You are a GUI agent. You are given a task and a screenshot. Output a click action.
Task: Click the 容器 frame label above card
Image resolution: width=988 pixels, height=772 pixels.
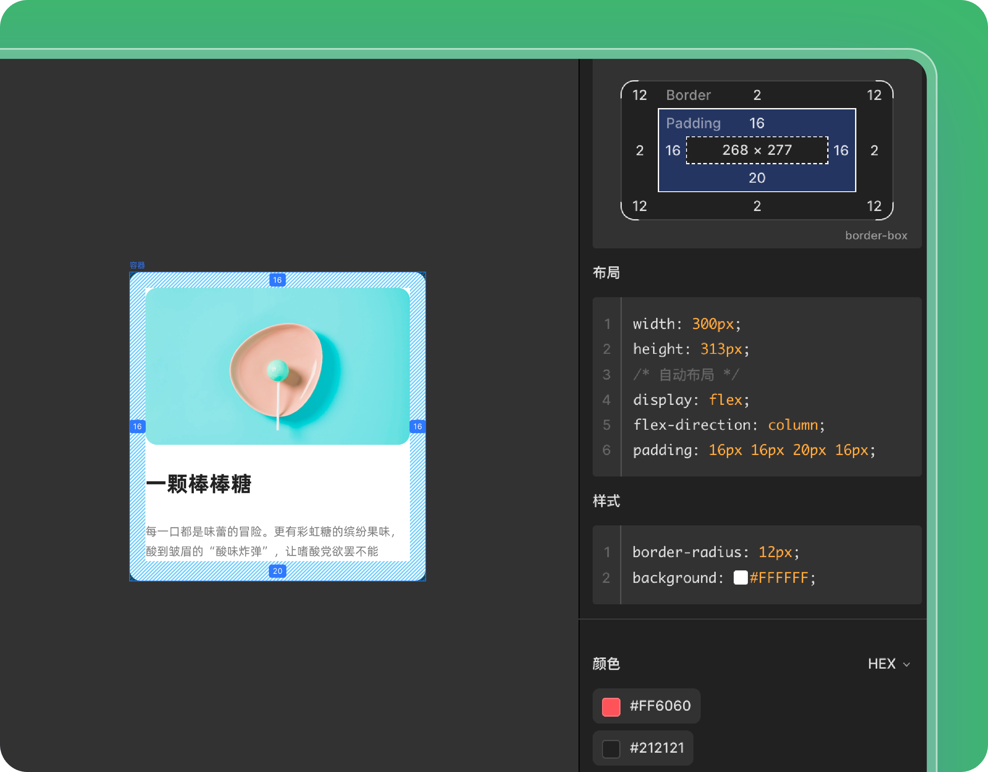(137, 265)
